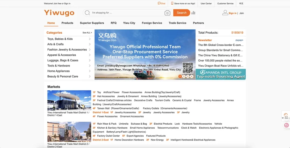Image resolution: width=290 pixels, height=148 pixels.
Task: Switch language to 中文
Action: point(241,3)
